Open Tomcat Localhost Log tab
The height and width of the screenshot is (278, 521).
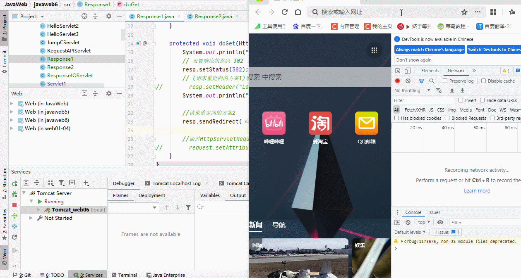[176, 183]
